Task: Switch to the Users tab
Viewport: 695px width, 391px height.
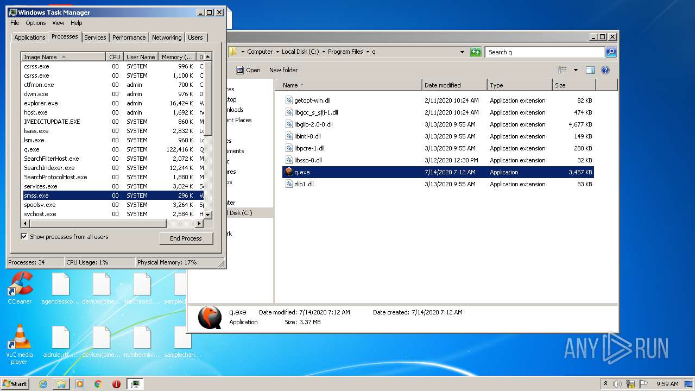Action: point(195,37)
